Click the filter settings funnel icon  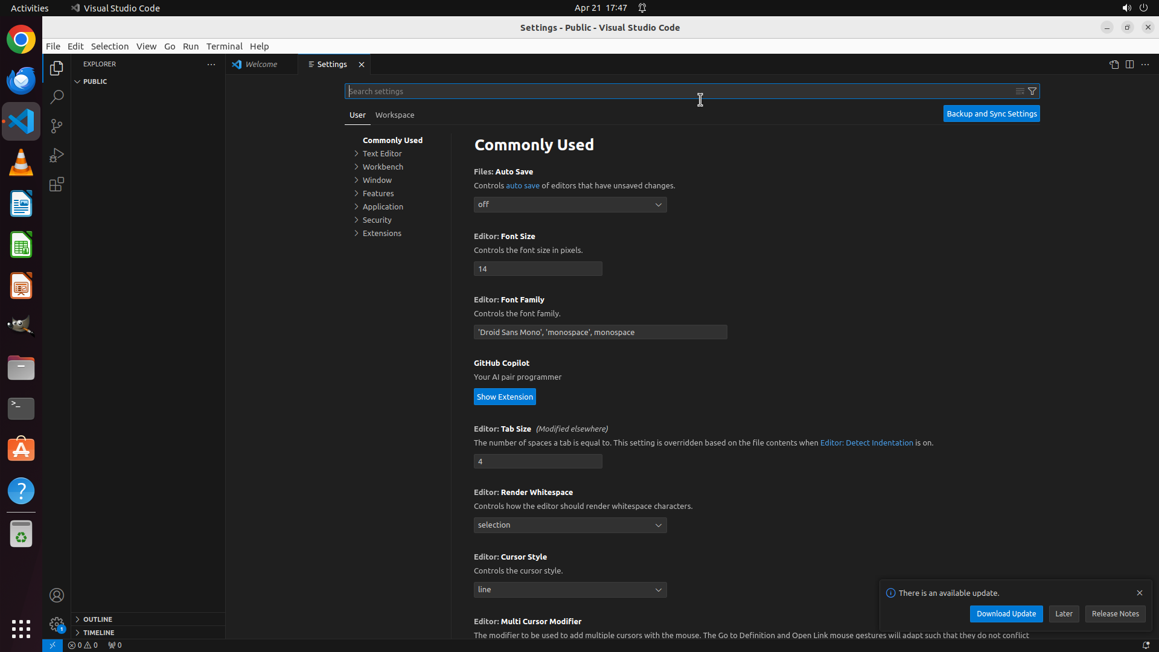[1032, 91]
